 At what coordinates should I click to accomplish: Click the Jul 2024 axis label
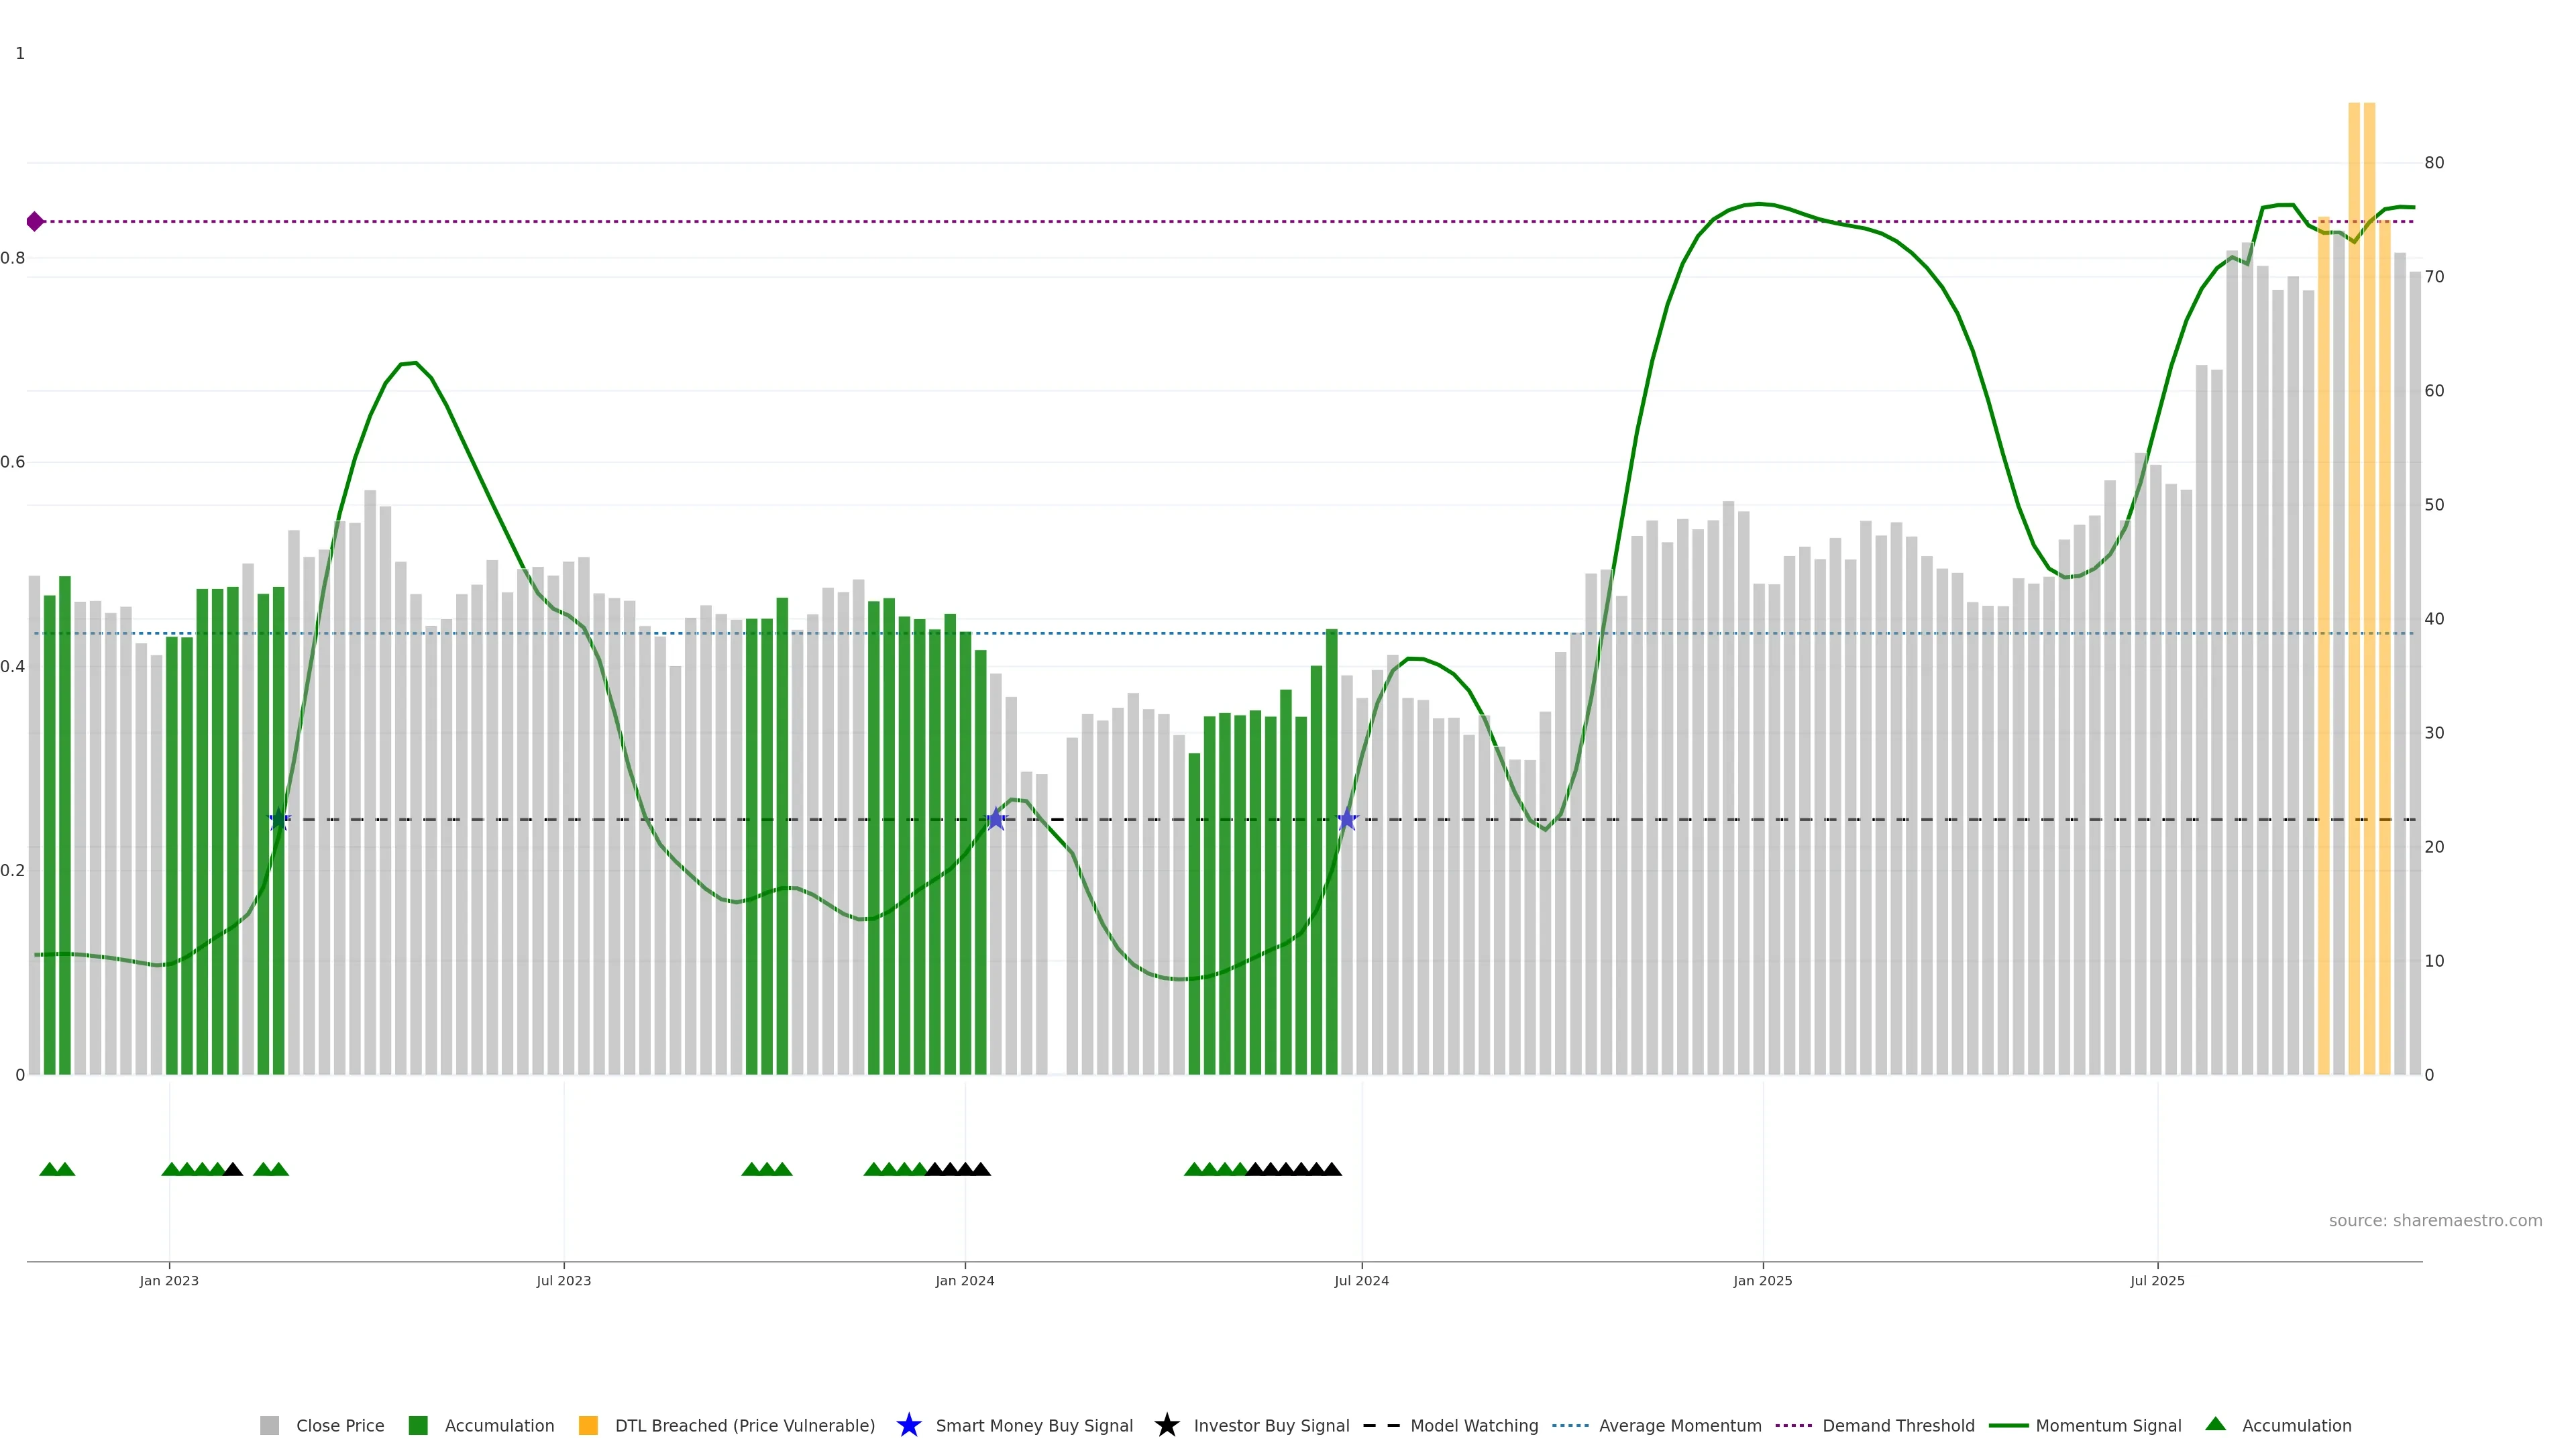click(1361, 1280)
